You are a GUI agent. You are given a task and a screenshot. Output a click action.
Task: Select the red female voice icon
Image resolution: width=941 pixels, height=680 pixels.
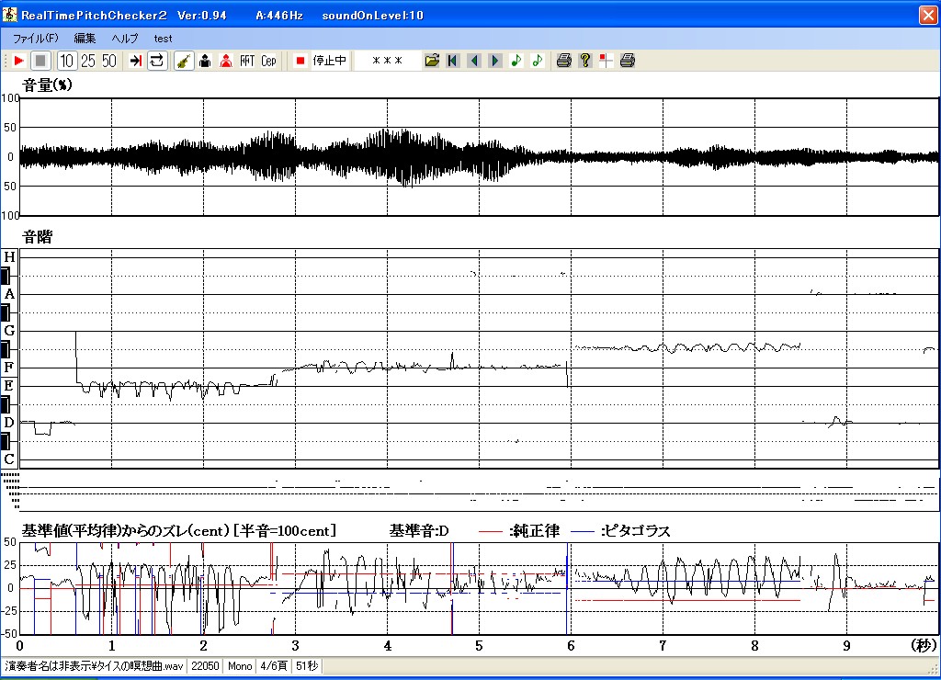(226, 61)
